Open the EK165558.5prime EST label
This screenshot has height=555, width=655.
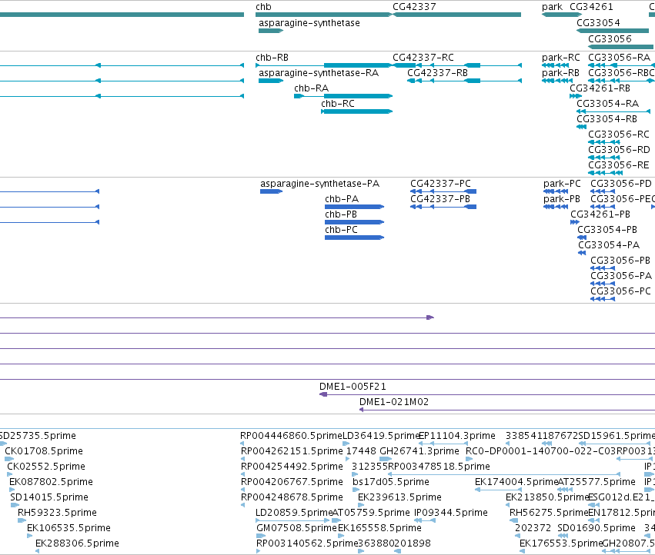379,528
